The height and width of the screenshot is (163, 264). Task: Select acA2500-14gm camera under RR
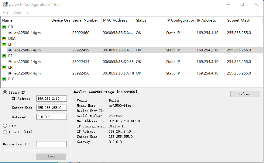[x=27, y=33]
